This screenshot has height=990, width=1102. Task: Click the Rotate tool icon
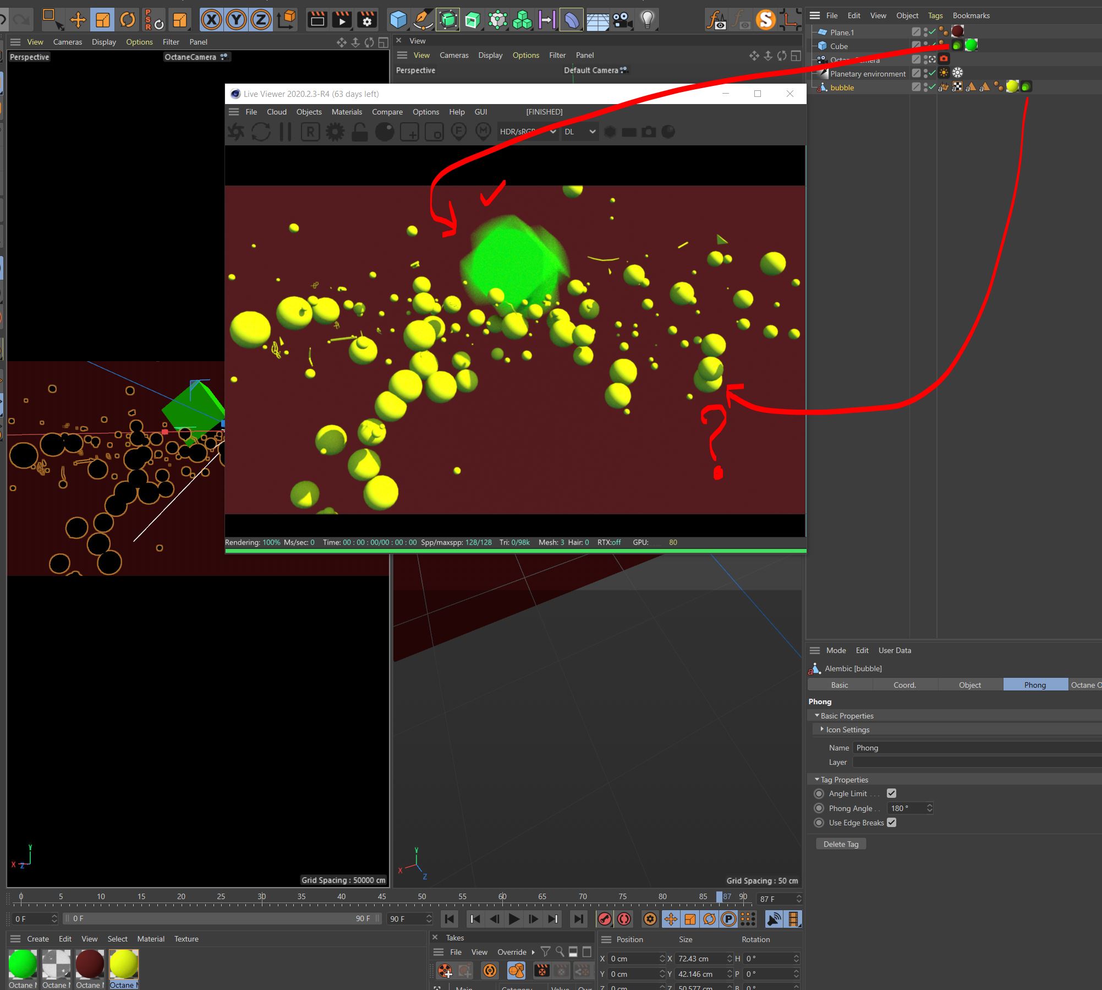pos(128,20)
